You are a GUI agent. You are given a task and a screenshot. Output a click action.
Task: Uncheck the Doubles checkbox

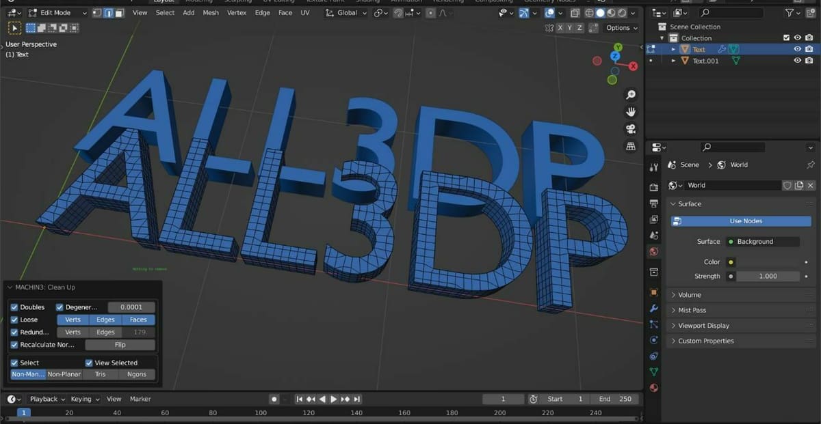[14, 307]
